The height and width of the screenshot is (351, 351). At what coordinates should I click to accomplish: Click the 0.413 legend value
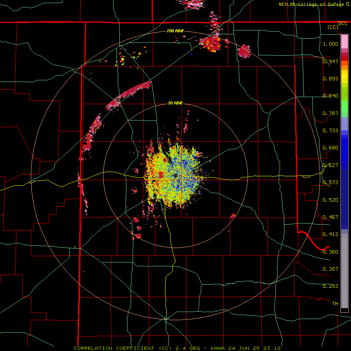pos(330,234)
